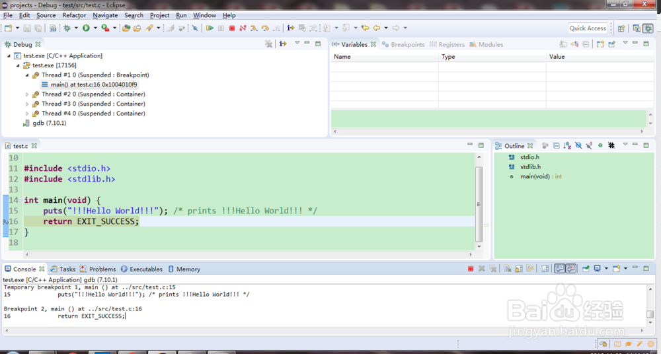661x354 pixels.
Task: Click the Open Perspective icon
Action: (x=621, y=28)
